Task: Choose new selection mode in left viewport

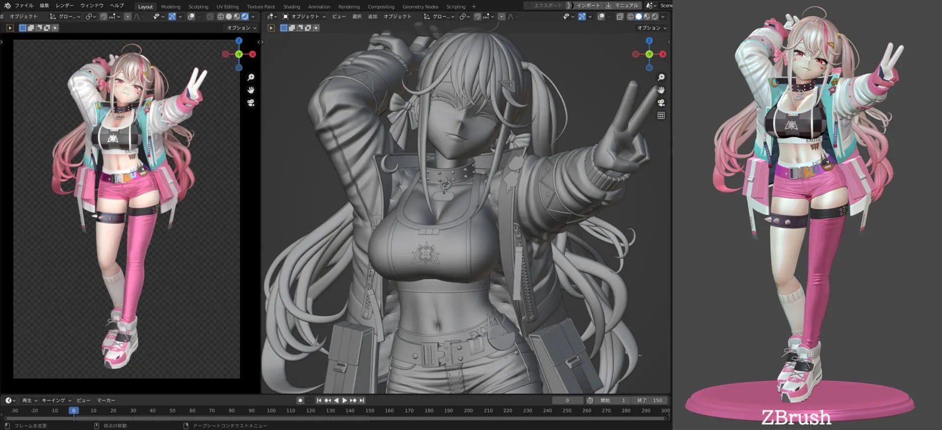Action: [x=23, y=28]
